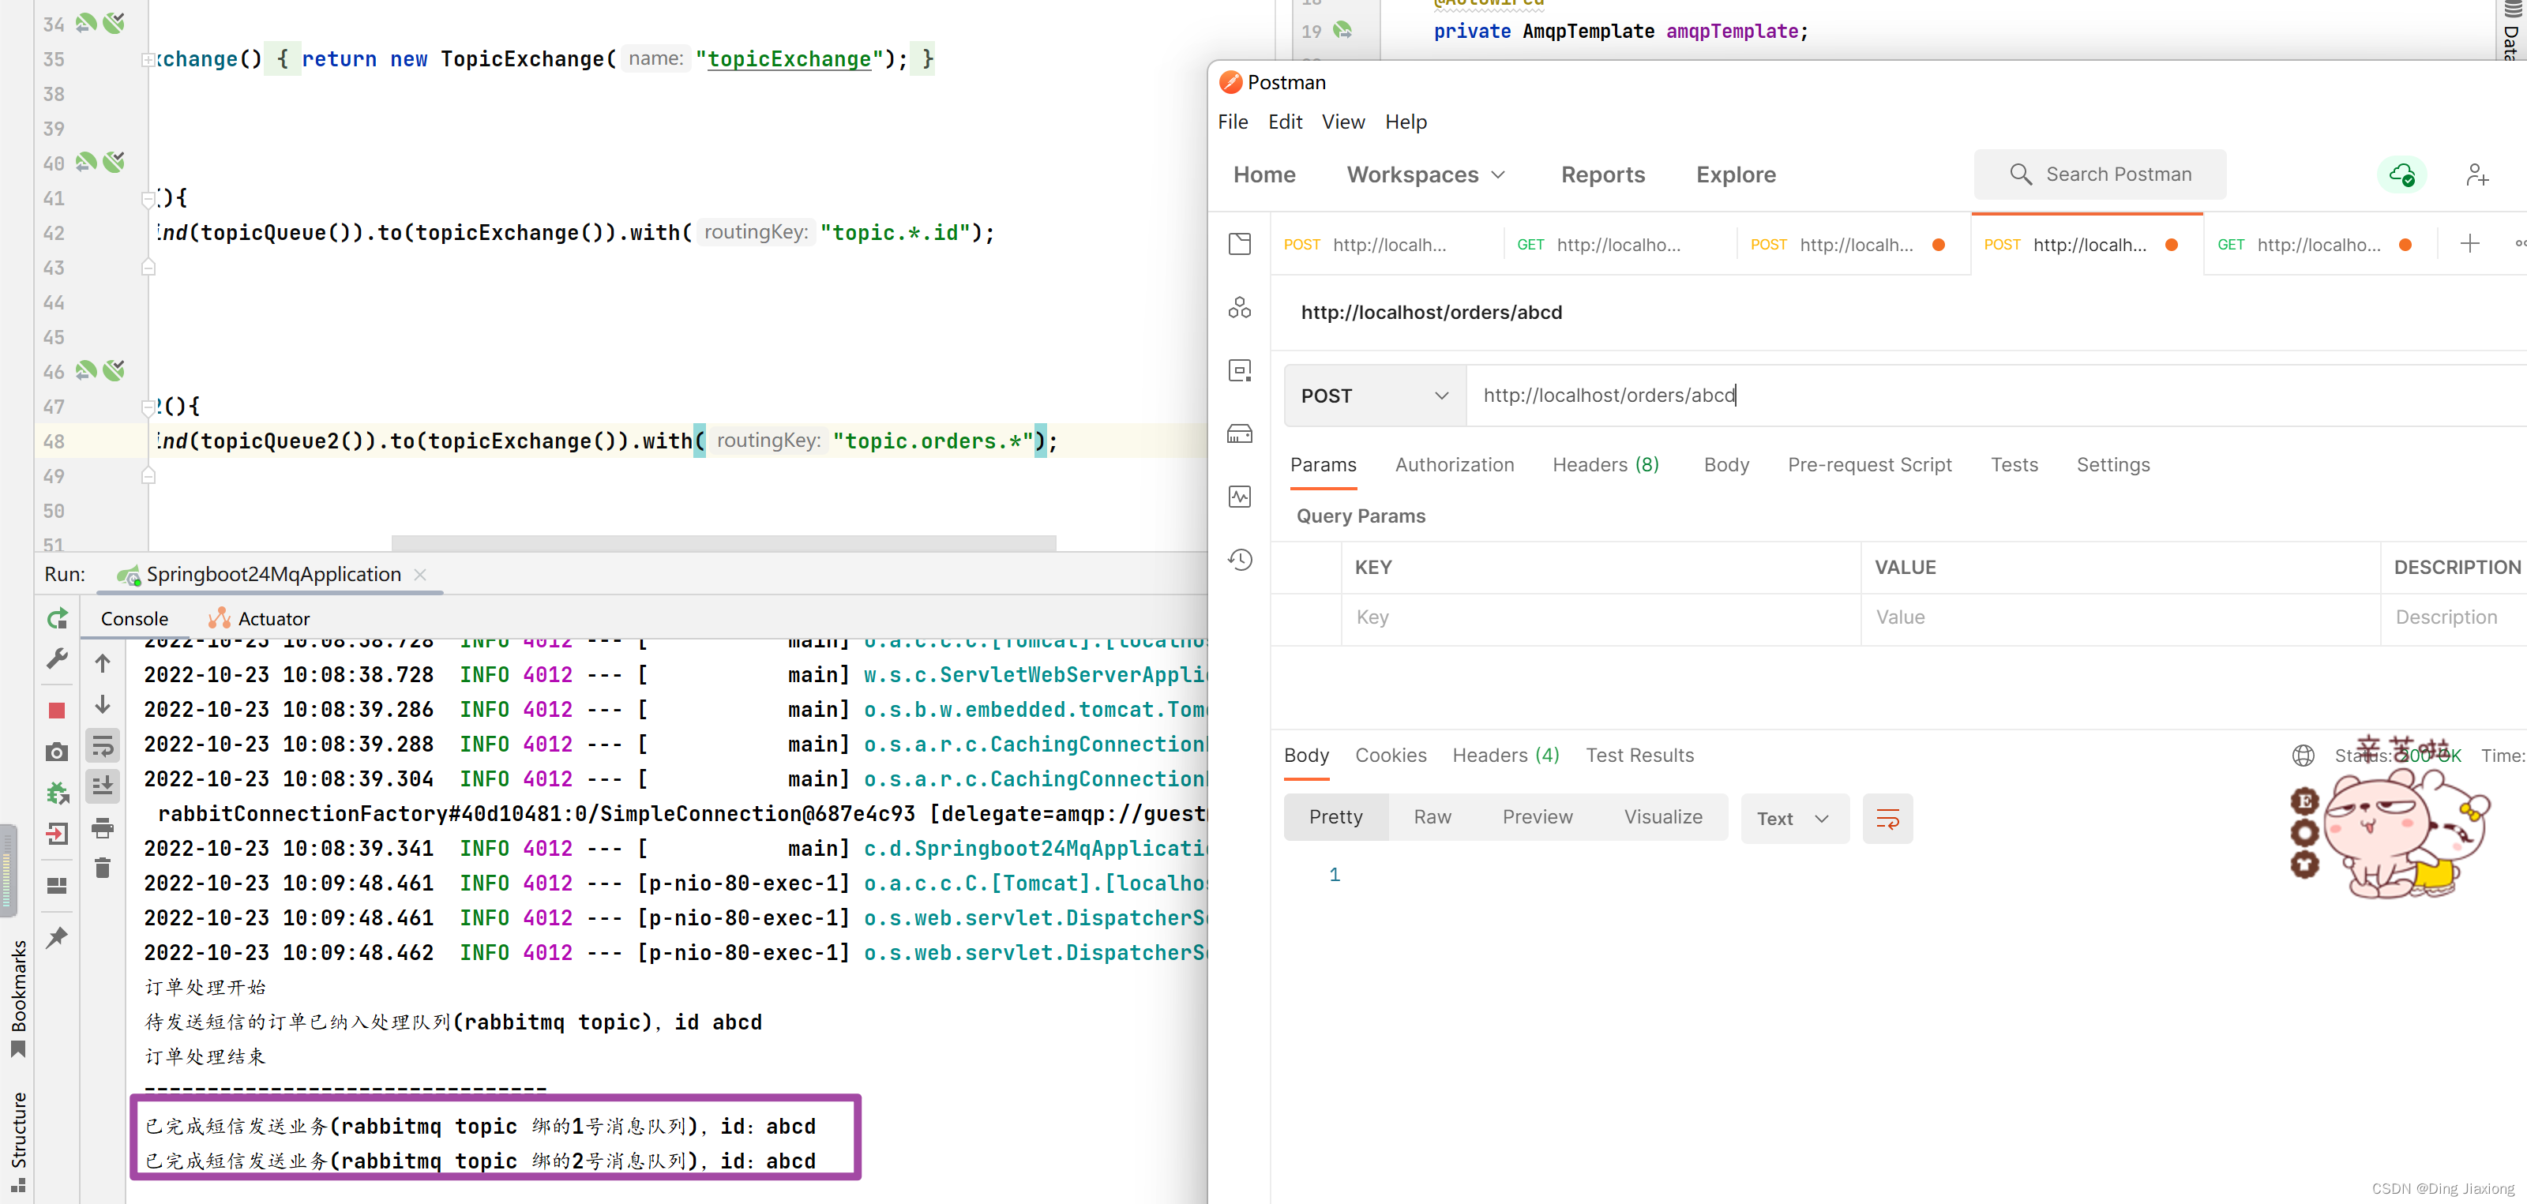Open the Test Results tab
2527x1204 pixels.
(x=1639, y=756)
